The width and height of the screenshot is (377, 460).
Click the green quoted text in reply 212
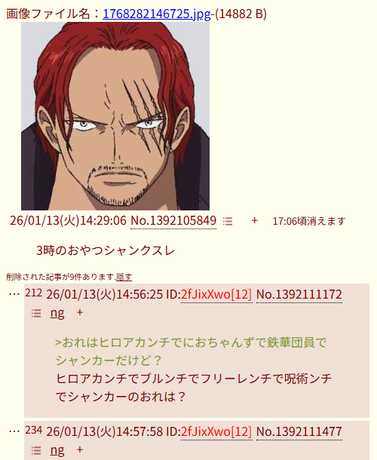(191, 351)
